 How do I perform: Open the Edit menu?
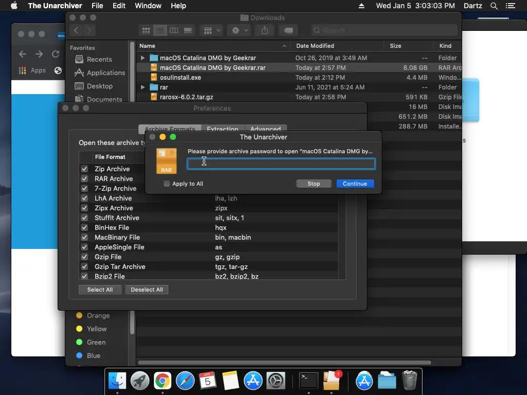coord(119,6)
